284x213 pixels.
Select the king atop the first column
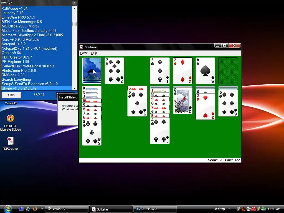92,88
